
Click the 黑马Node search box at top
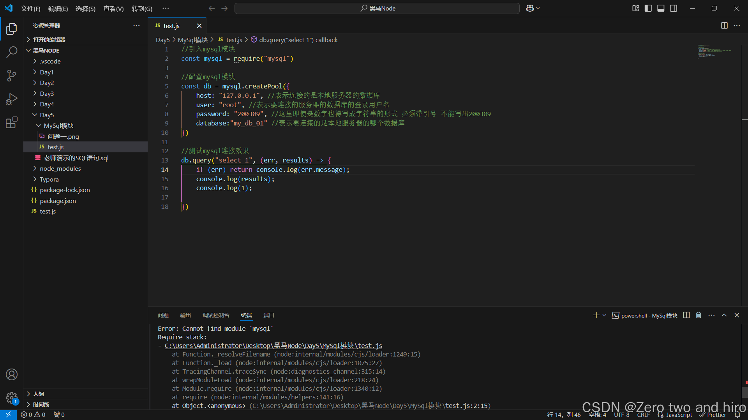(376, 8)
